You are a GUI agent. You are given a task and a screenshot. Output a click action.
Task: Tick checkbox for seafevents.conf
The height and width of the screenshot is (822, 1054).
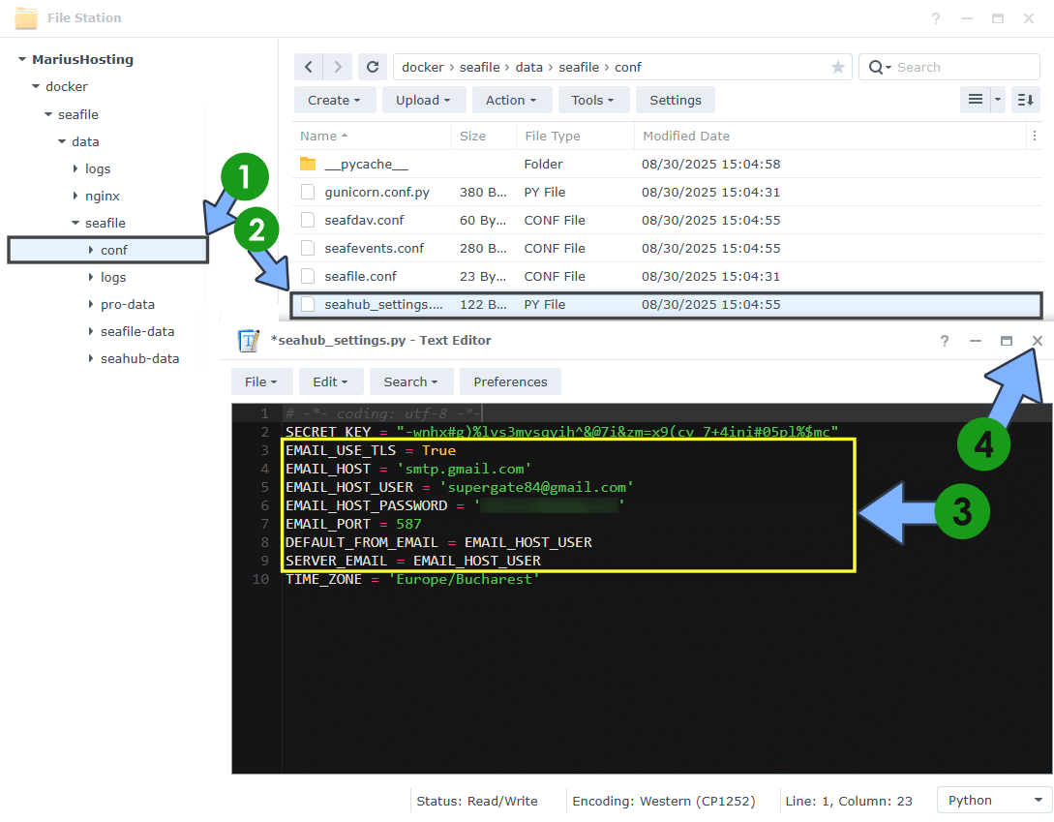308,248
